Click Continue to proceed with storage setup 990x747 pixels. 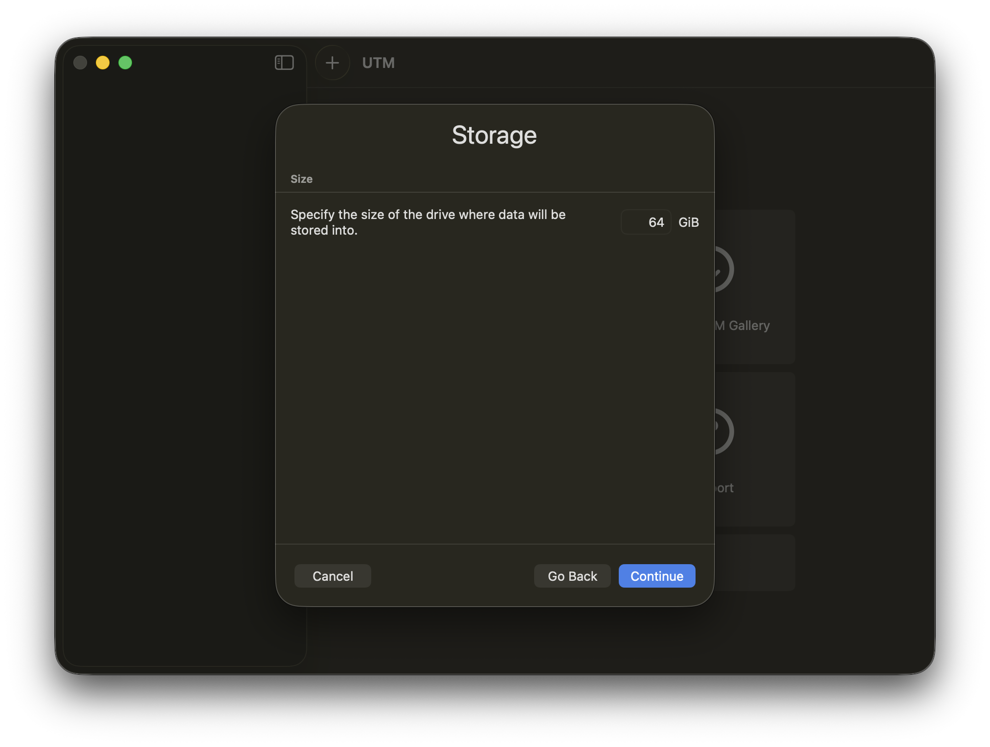[656, 576]
